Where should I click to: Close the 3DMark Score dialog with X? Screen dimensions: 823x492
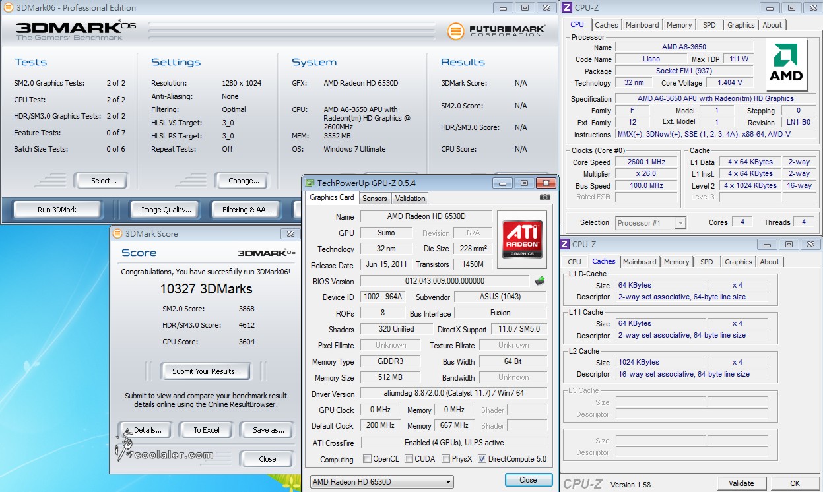(x=290, y=233)
